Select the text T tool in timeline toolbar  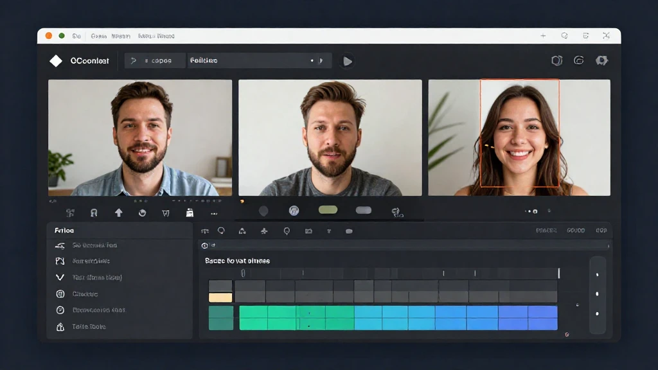point(329,231)
